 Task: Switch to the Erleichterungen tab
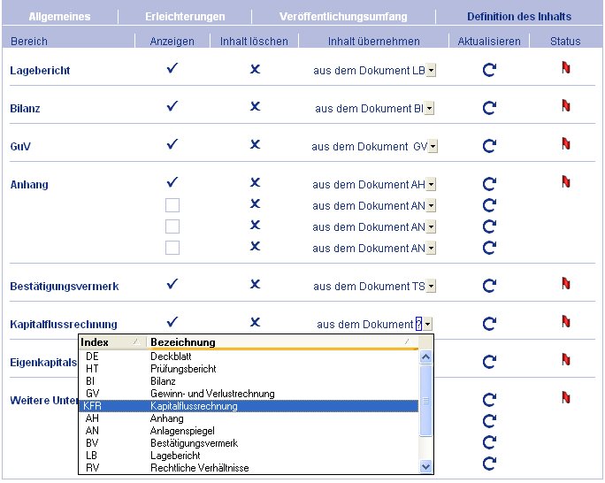(x=185, y=17)
